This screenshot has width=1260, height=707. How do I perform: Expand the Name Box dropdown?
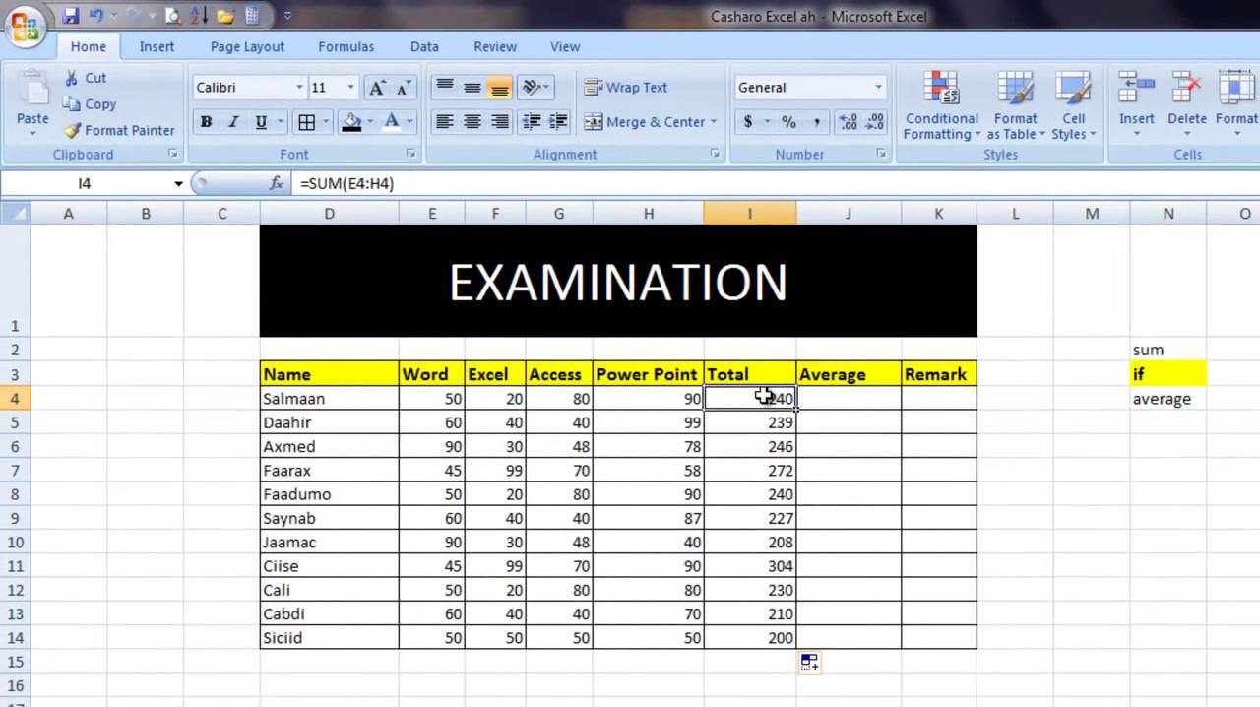[178, 183]
